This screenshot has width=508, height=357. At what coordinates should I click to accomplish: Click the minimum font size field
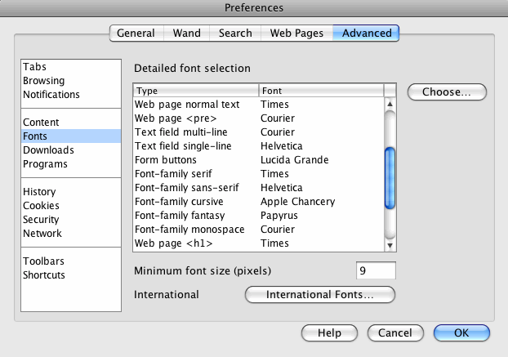(x=376, y=270)
